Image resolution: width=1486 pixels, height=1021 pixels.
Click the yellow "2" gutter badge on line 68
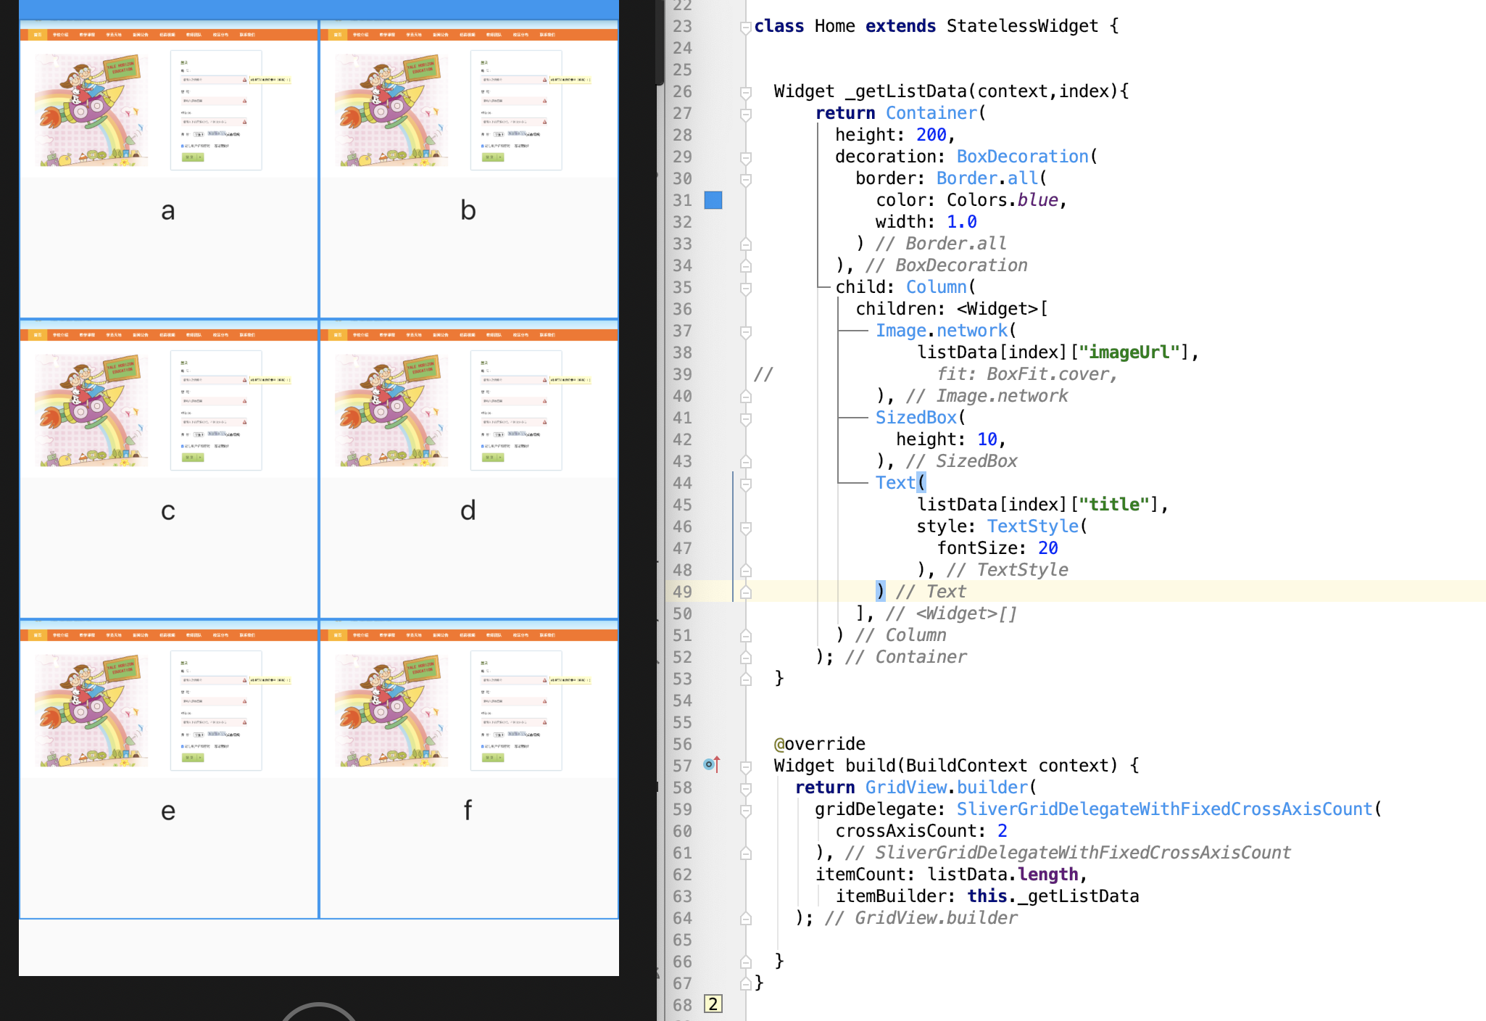point(713,1004)
